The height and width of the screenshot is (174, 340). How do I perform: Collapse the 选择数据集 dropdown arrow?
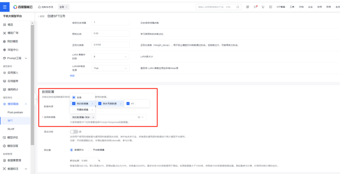point(143,117)
